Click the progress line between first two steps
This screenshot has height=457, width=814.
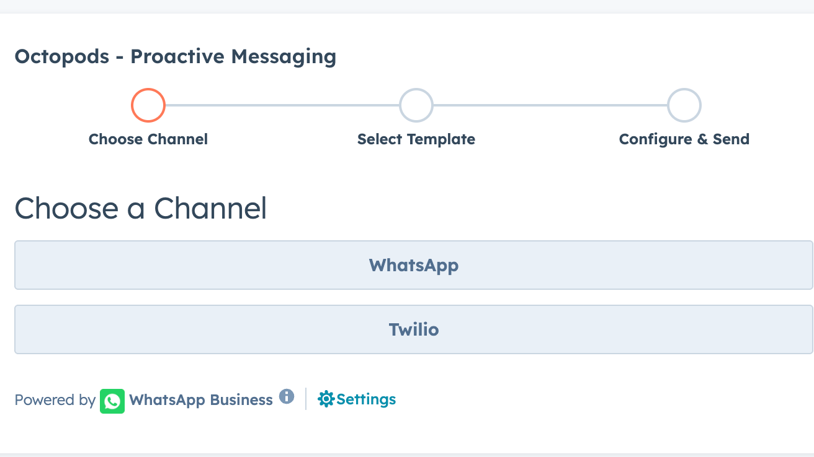pos(282,105)
